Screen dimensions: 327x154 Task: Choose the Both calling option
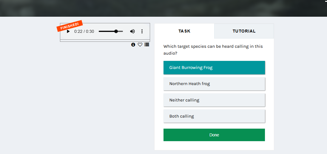[214, 116]
